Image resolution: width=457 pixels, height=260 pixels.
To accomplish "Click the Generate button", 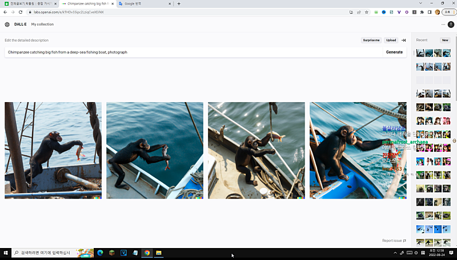I will [x=394, y=52].
